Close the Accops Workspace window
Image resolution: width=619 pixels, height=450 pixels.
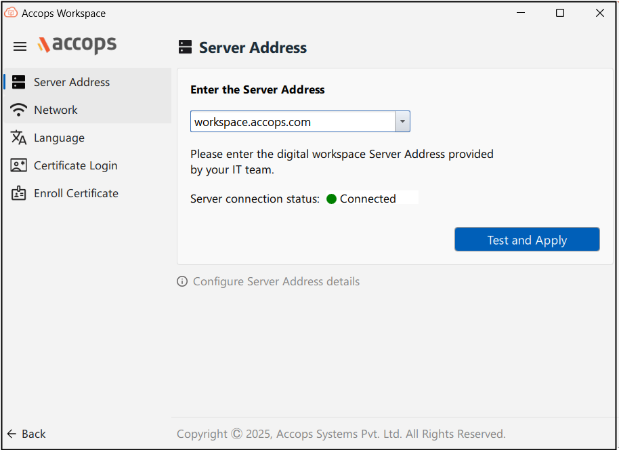599,13
